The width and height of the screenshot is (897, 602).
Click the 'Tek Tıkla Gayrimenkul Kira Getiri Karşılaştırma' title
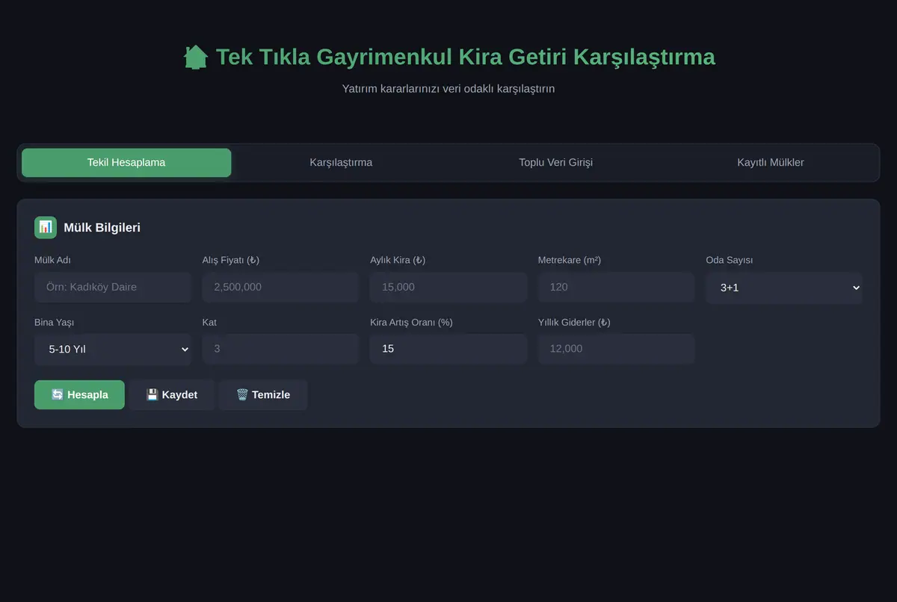465,57
